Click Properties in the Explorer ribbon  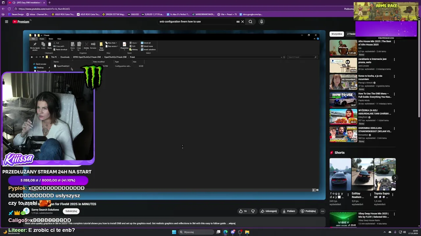coord(124,46)
